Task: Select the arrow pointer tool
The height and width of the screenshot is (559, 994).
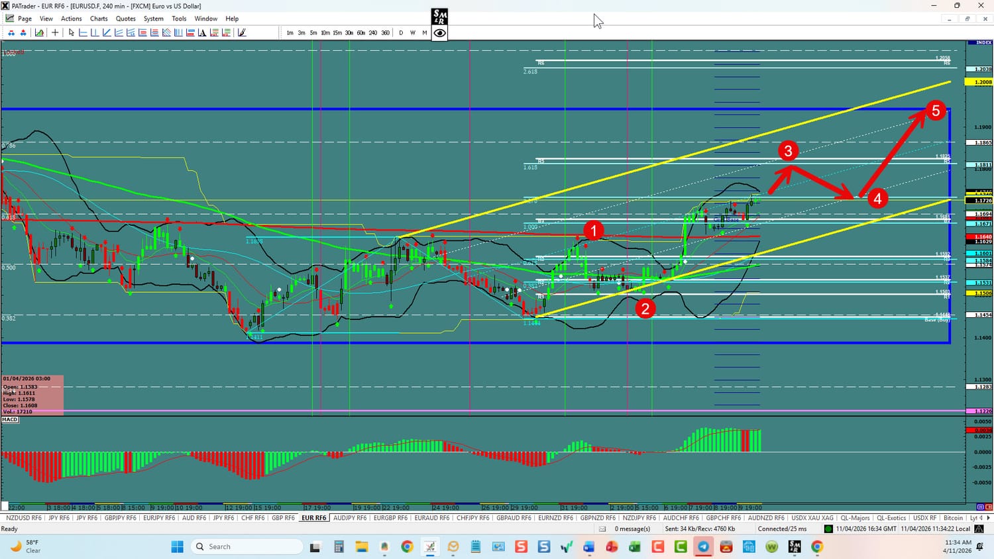Action: tap(71, 32)
